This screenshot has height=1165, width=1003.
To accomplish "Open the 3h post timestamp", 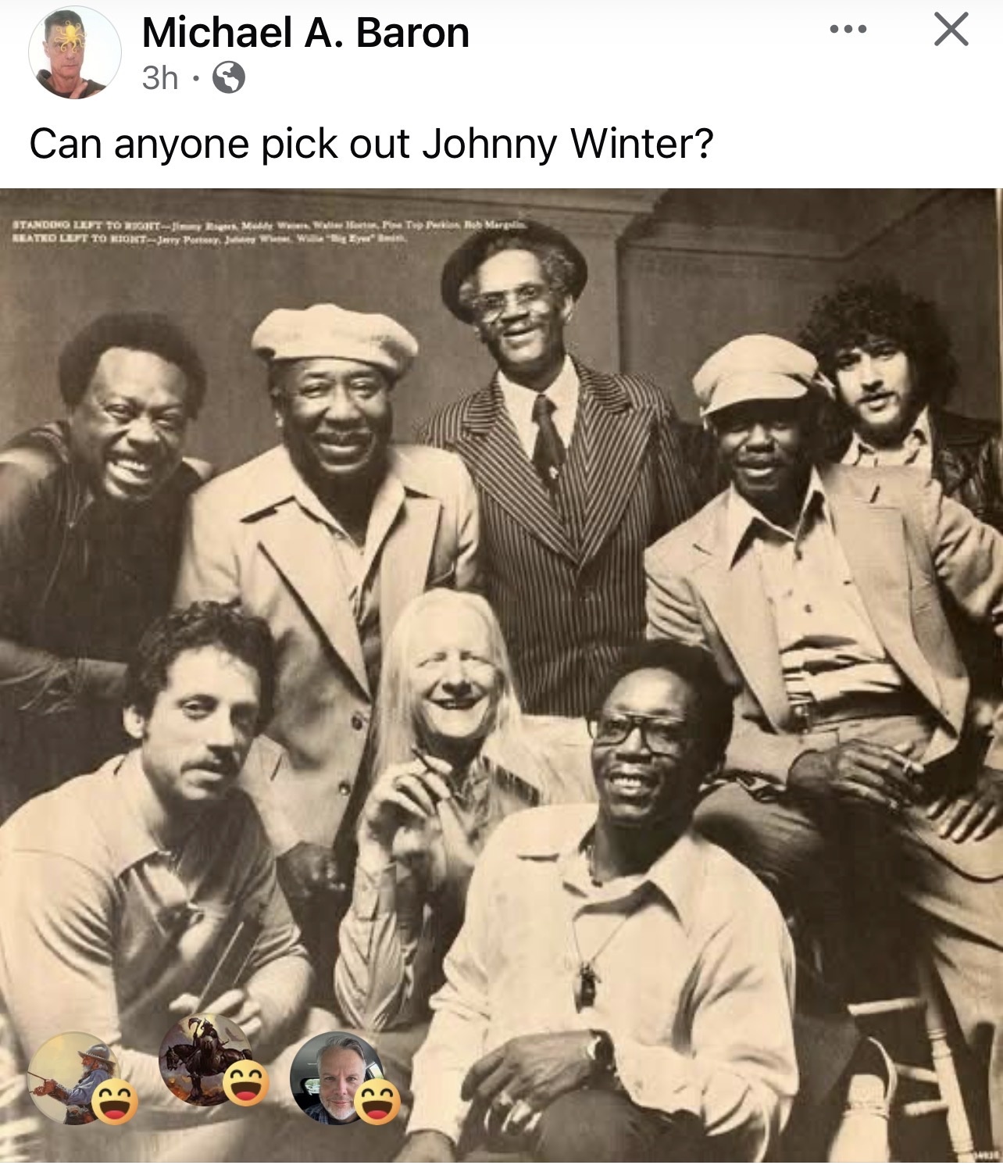I will point(160,77).
